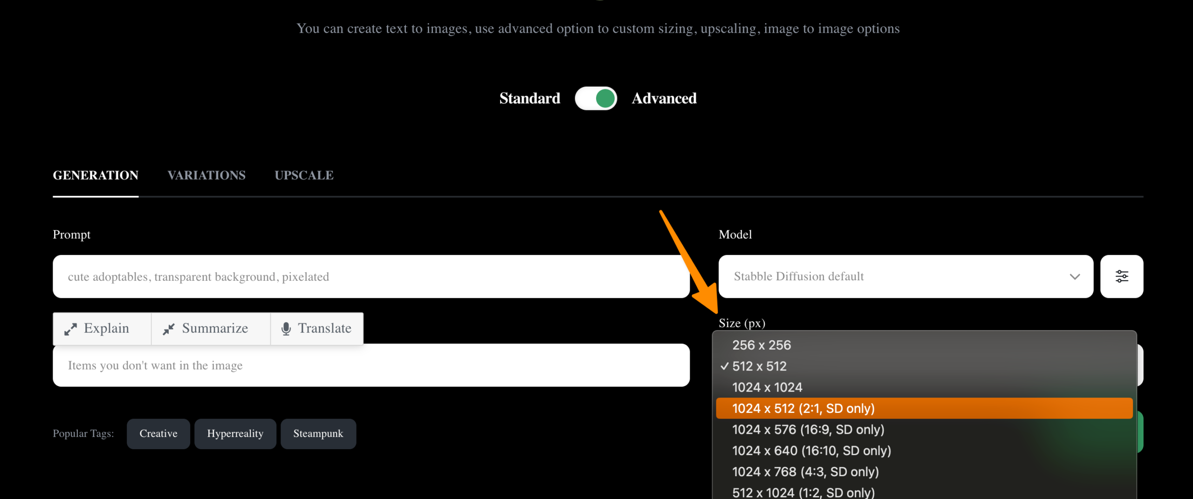
Task: Choose 1024 x 768 (4:3) size
Action: [805, 472]
